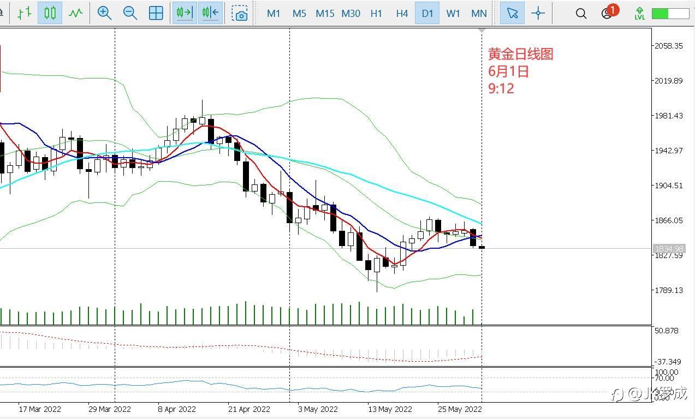Click the 25 May 2022 date label

(x=460, y=409)
